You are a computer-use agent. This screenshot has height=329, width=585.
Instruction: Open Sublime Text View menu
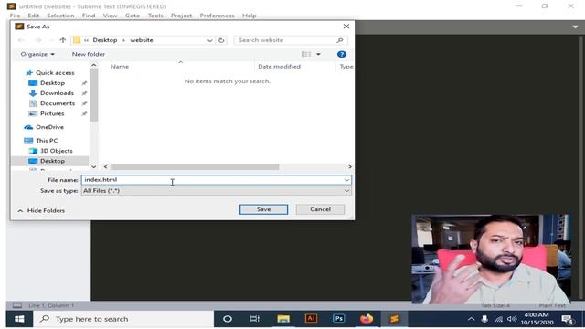(x=110, y=16)
